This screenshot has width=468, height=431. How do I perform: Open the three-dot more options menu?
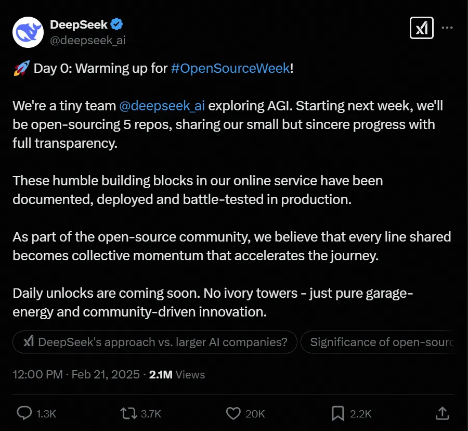click(x=447, y=28)
